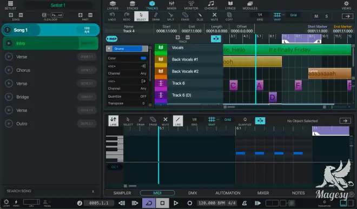Remove a track with the minus icon
This screenshot has height=209, width=357.
(188, 37)
